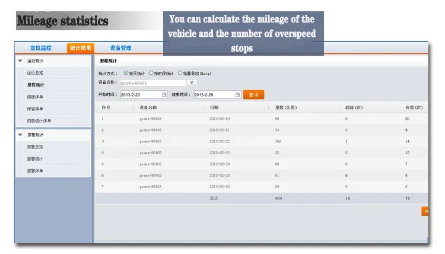Click mileage value 34 in 2013-02-21 row
This screenshot has height=254, width=445.
pyautogui.click(x=277, y=130)
